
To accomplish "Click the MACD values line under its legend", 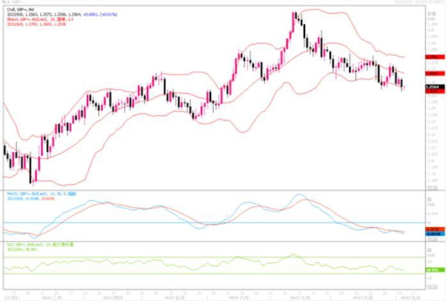I will (x=31, y=198).
